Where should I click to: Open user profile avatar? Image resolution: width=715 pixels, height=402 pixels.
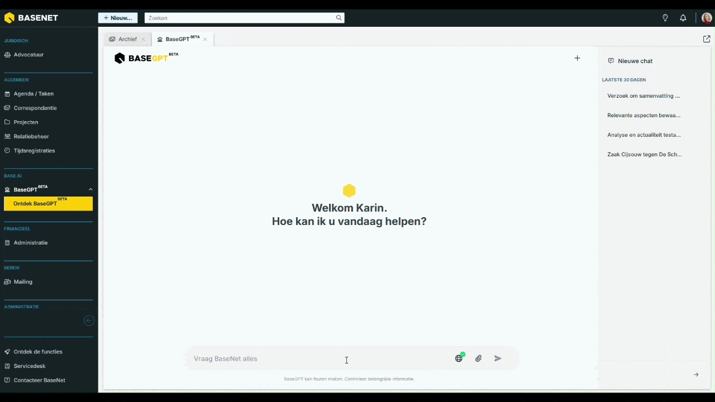click(x=707, y=18)
